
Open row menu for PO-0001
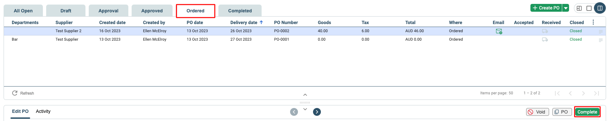pyautogui.click(x=601, y=40)
